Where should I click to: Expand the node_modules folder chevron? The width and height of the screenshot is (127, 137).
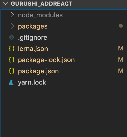(x=12, y=15)
